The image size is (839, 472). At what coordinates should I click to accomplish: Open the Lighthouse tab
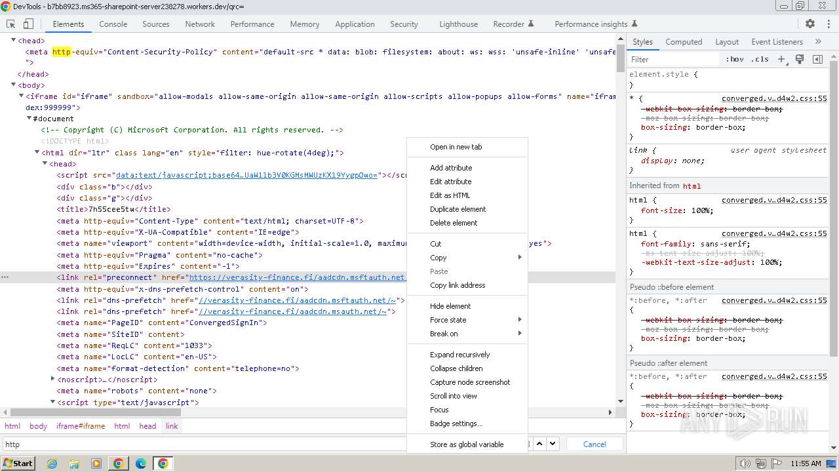pos(458,24)
